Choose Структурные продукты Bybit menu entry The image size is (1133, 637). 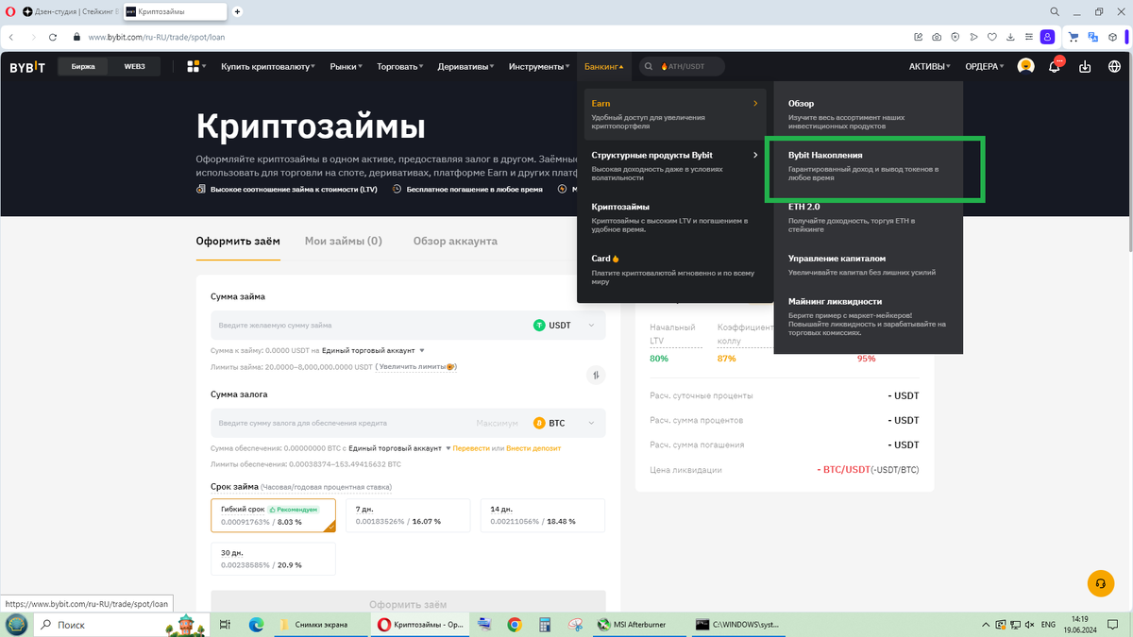tap(673, 166)
